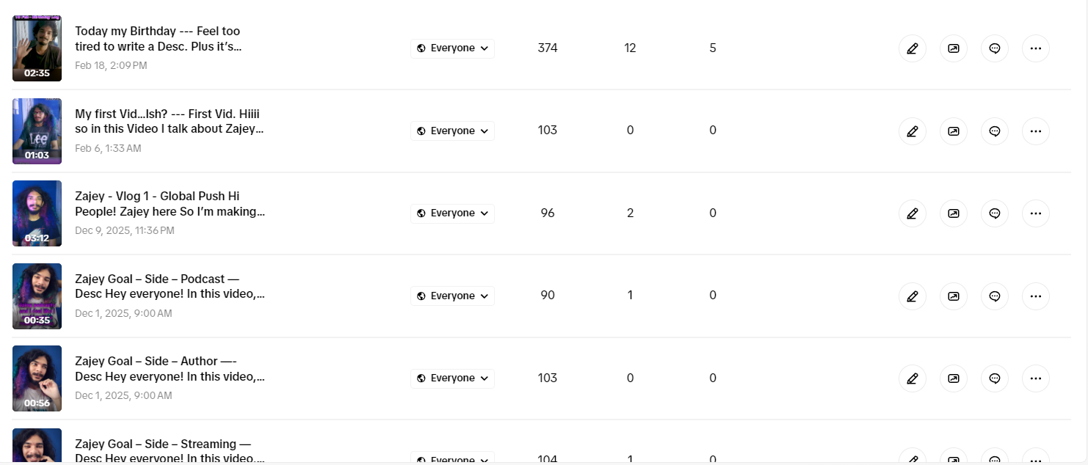Open comments on Zajey Goal Author post
Screen dimensions: 1088x465
[x=994, y=378]
